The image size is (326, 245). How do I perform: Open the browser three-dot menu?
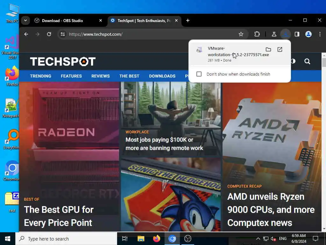pos(320,34)
